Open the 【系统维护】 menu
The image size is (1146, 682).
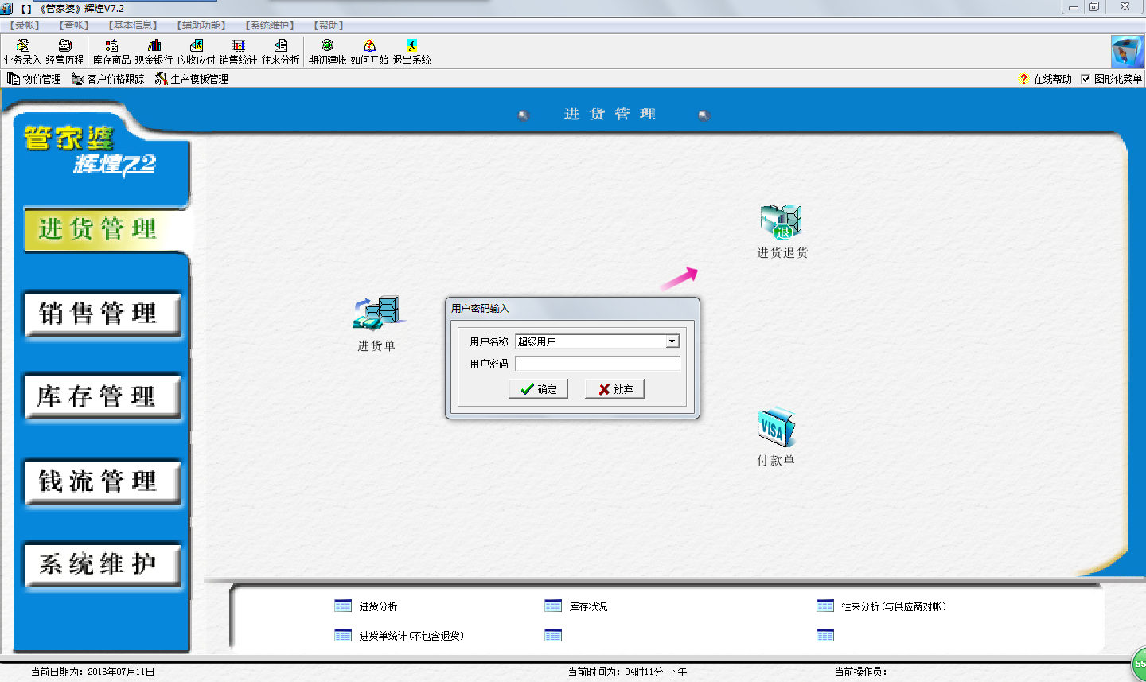270,25
